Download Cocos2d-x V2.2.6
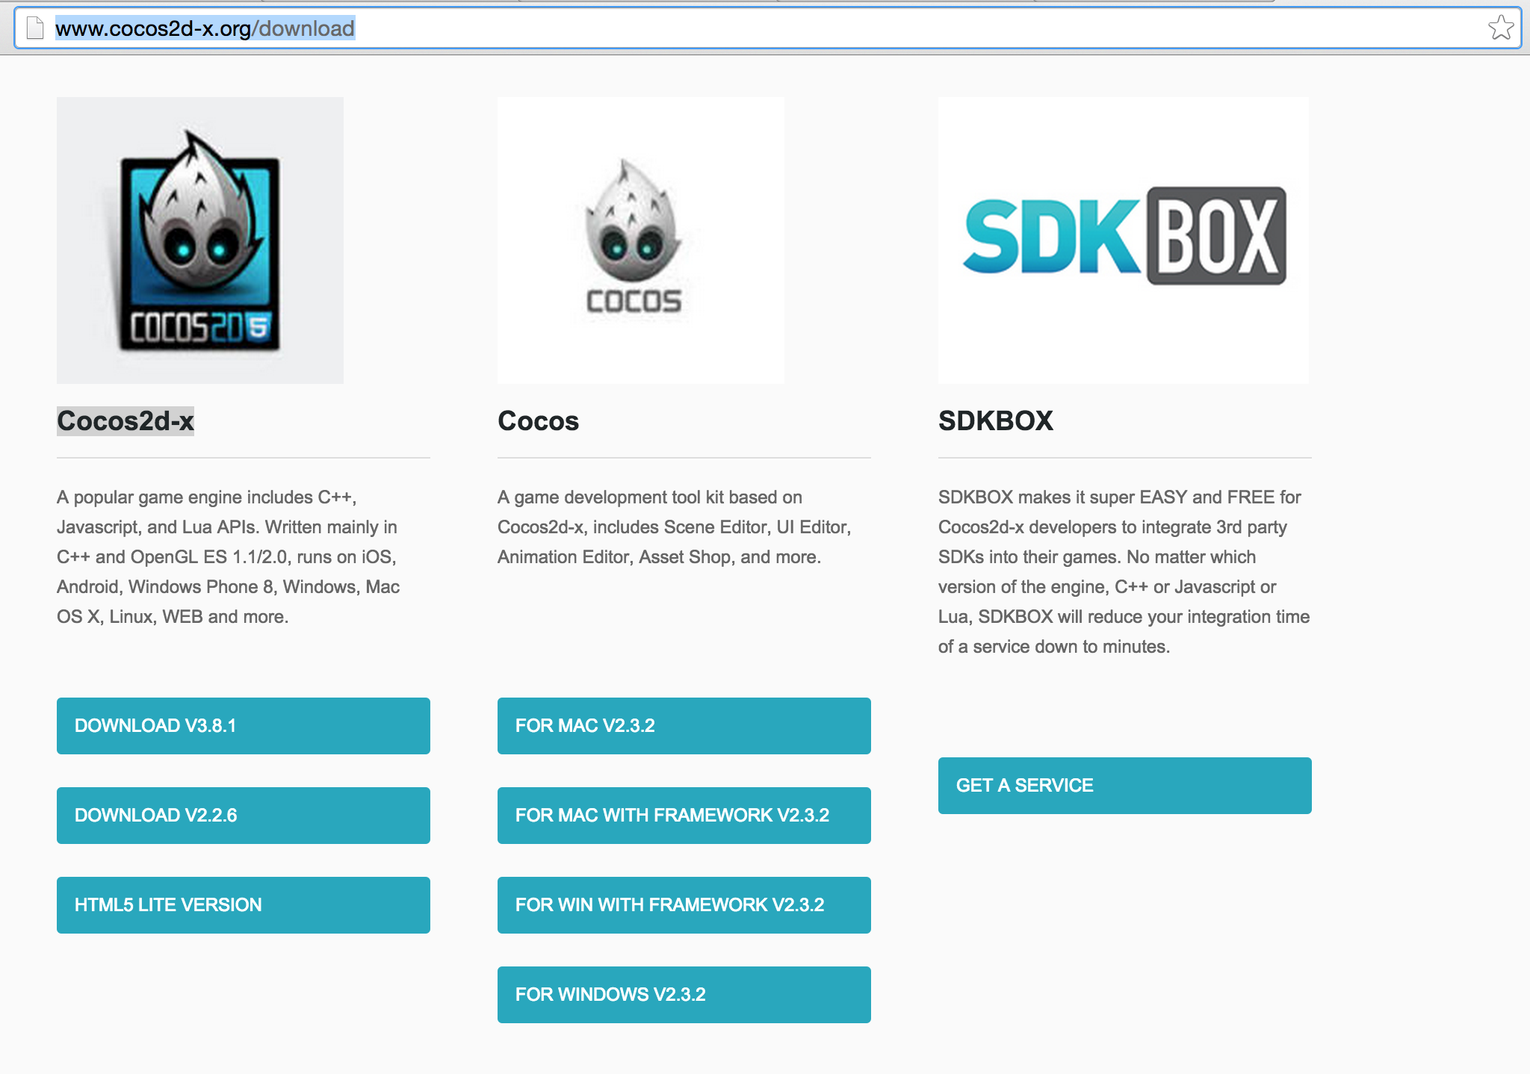Image resolution: width=1530 pixels, height=1074 pixels. [x=244, y=816]
